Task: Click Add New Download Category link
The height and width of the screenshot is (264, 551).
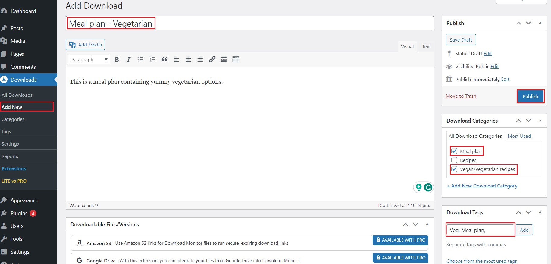Action: (x=482, y=186)
